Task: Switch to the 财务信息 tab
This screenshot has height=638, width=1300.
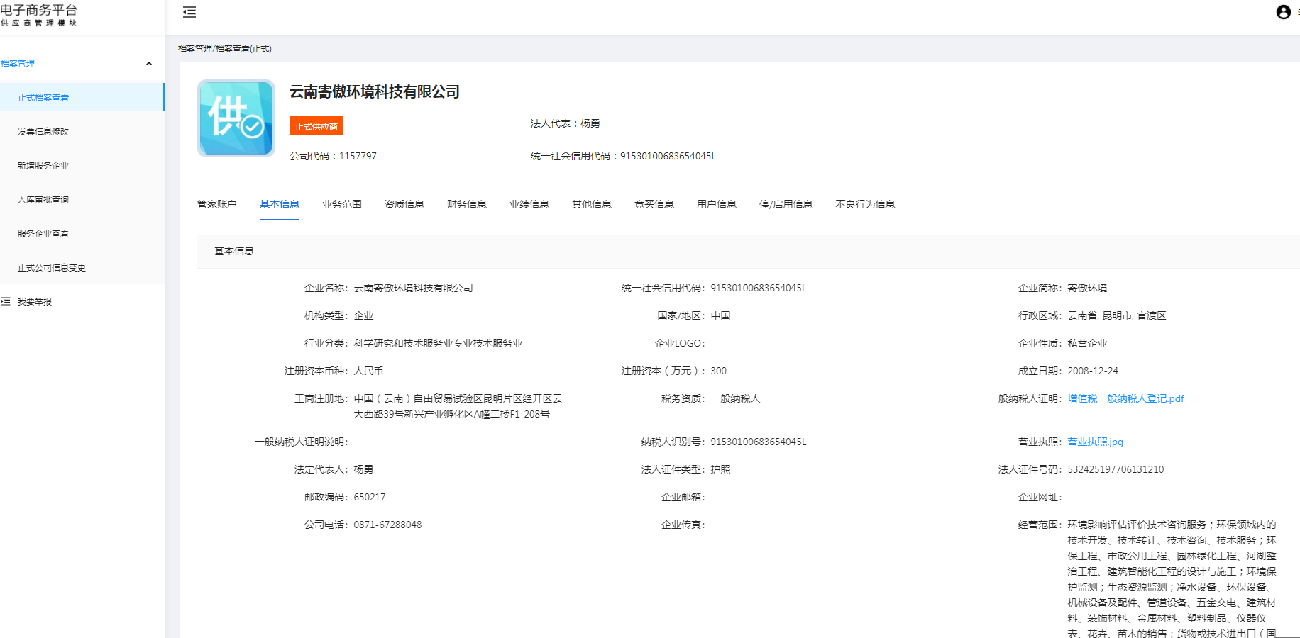Action: (467, 204)
